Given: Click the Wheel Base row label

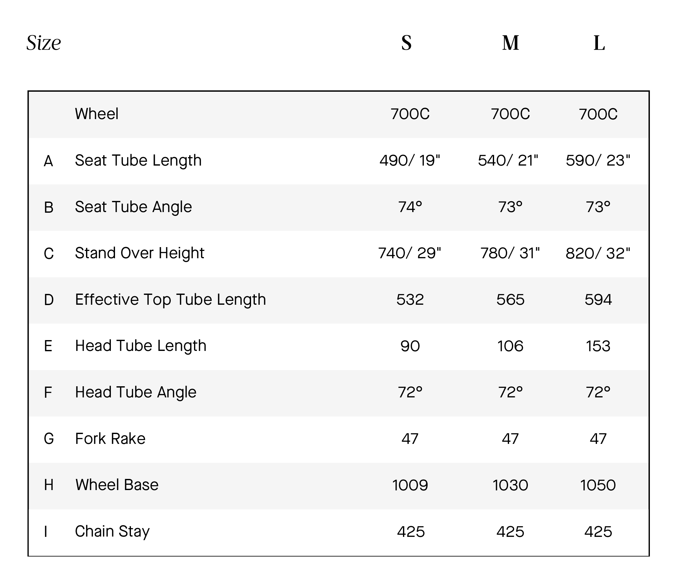Looking at the screenshot, I should (117, 485).
